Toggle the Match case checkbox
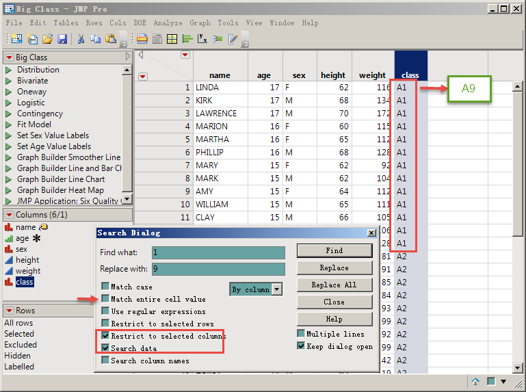This screenshot has height=392, width=526. (105, 287)
